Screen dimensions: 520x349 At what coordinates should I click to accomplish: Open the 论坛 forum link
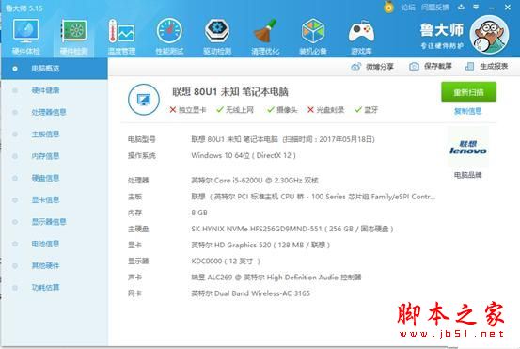pos(408,8)
